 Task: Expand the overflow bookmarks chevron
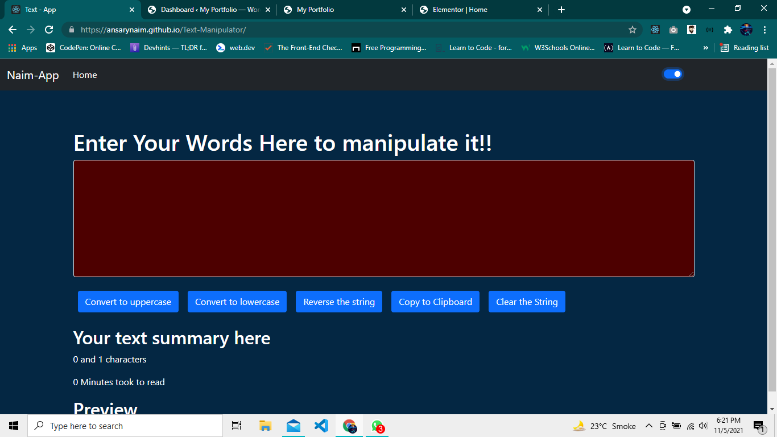706,48
